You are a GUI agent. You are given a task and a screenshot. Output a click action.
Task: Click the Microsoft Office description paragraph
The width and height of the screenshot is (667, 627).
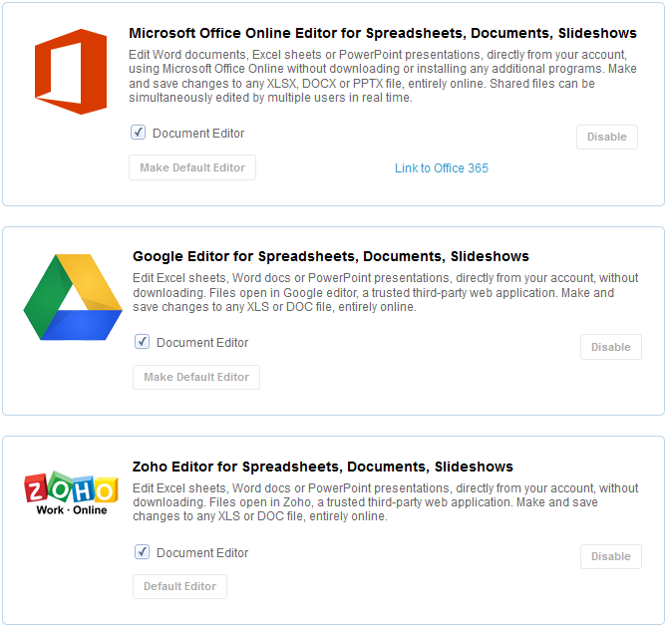tap(383, 76)
